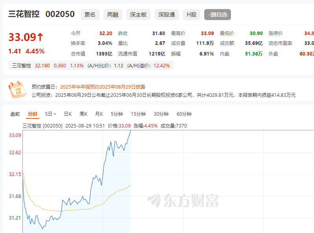The image size is (314, 233).
Task: Click the 换手率 value 3.04%
Action: [105, 43]
